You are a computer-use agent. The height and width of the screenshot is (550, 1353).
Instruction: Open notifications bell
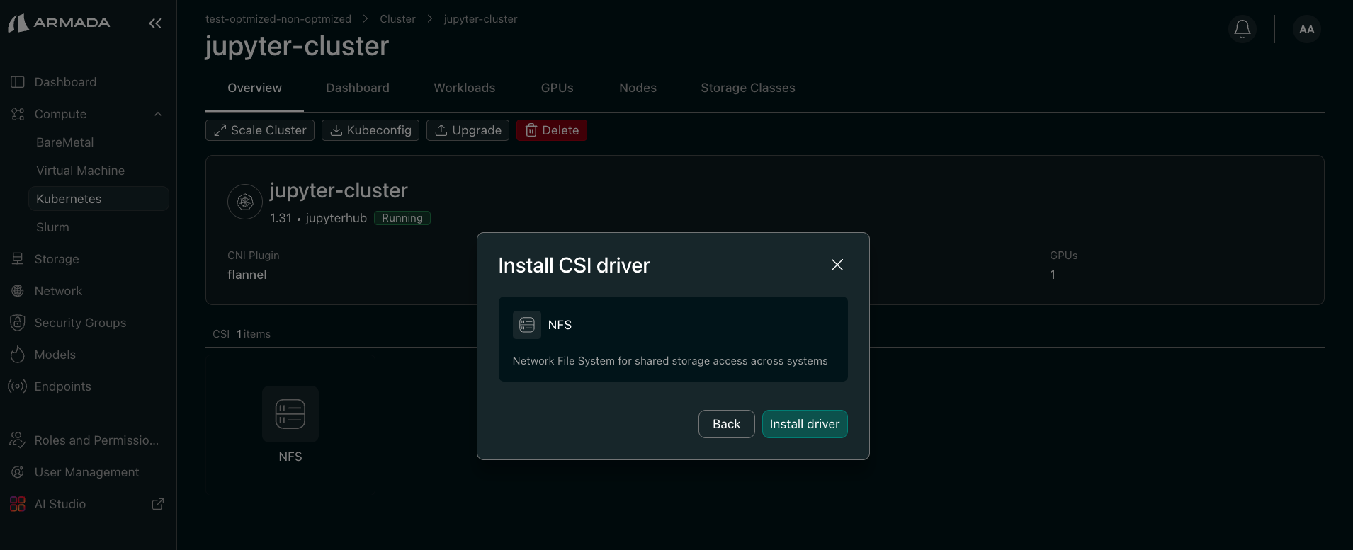tap(1242, 29)
